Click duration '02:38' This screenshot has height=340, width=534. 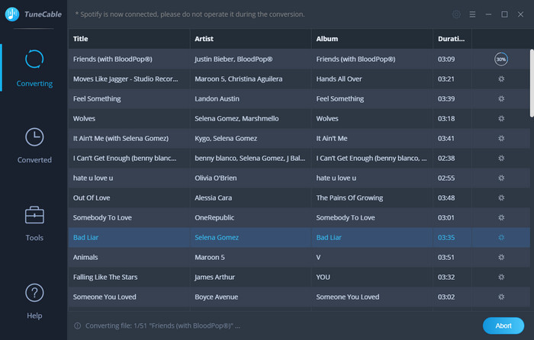[446, 159]
